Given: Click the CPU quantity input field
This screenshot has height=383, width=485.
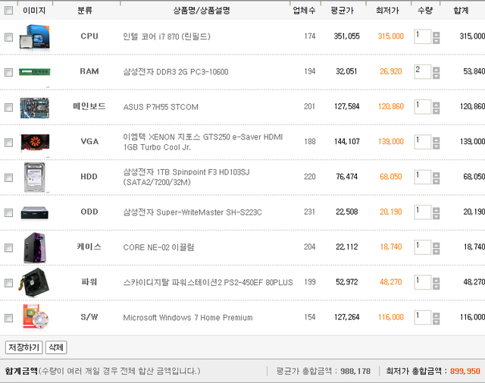Looking at the screenshot, I should 423,36.
